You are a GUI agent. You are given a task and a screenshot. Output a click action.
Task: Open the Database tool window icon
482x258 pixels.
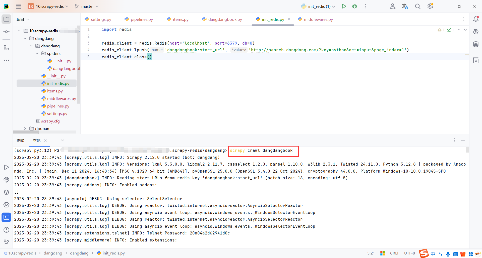[476, 44]
